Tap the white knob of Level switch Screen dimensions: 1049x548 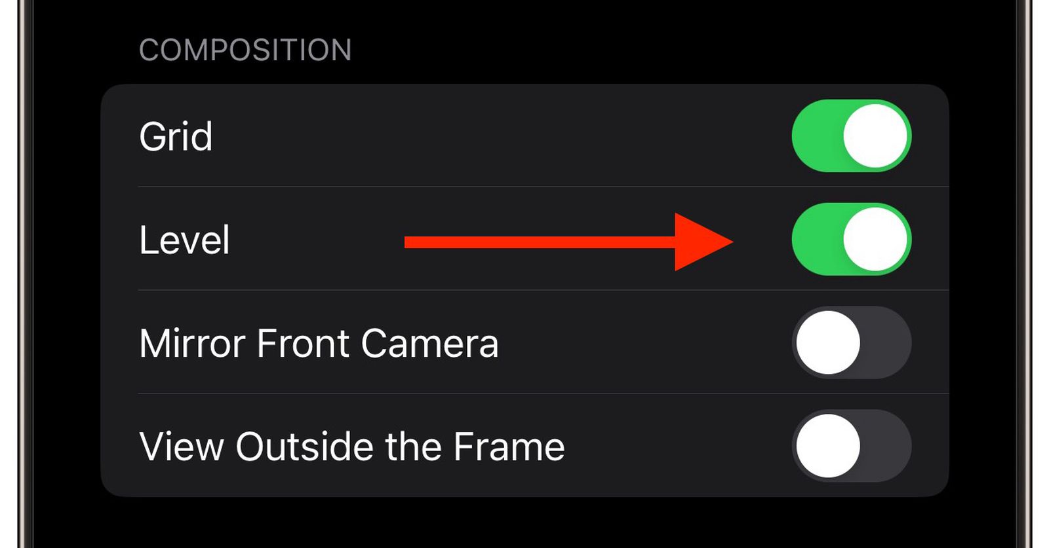tap(875, 240)
